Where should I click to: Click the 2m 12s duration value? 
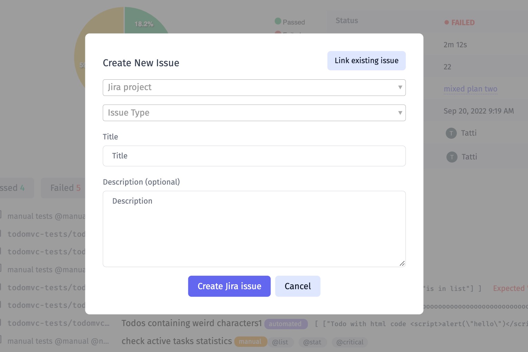tap(455, 45)
